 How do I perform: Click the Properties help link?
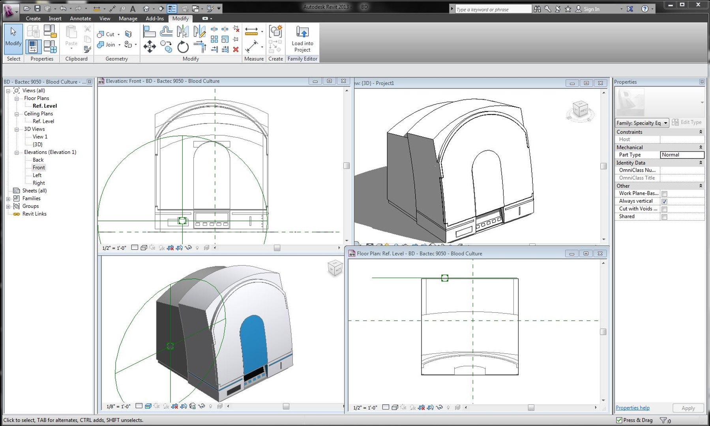click(633, 408)
